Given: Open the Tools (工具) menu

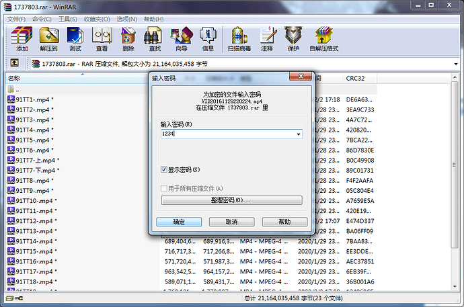Looking at the screenshot, I should click(67, 19).
